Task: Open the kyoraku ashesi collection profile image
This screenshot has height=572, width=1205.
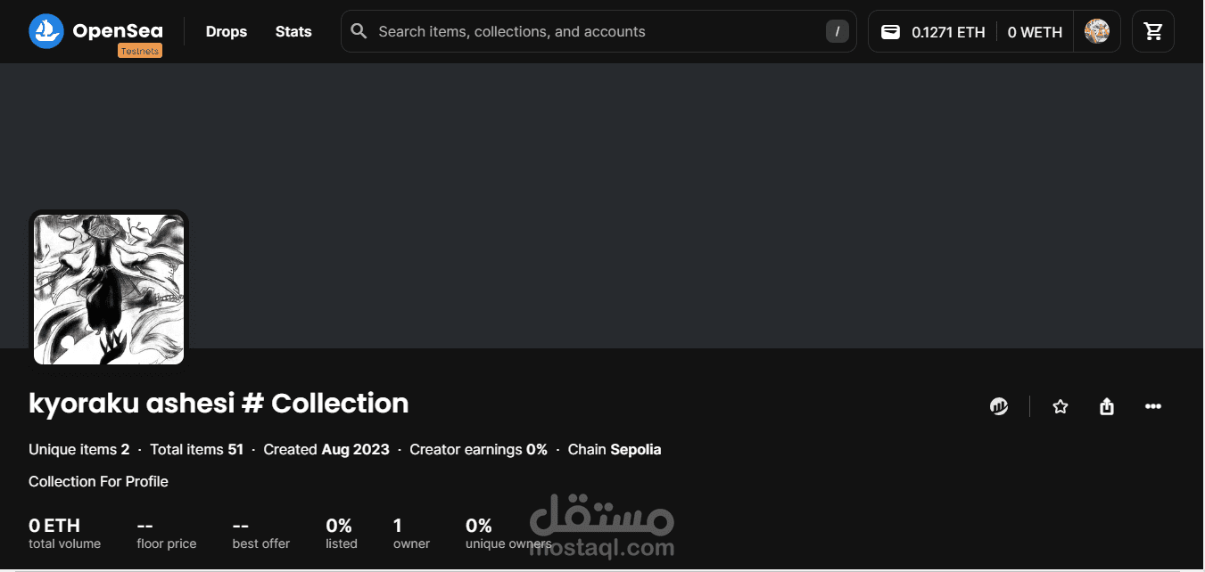Action: (x=109, y=289)
